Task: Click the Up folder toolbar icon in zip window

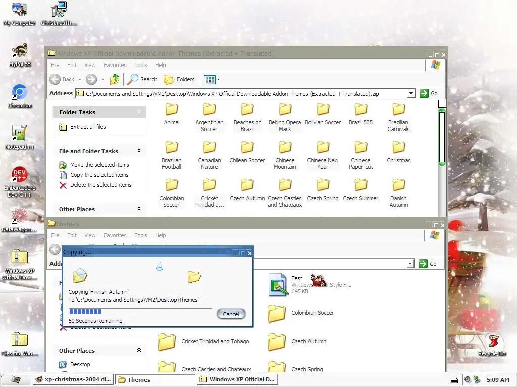Action: (x=115, y=79)
